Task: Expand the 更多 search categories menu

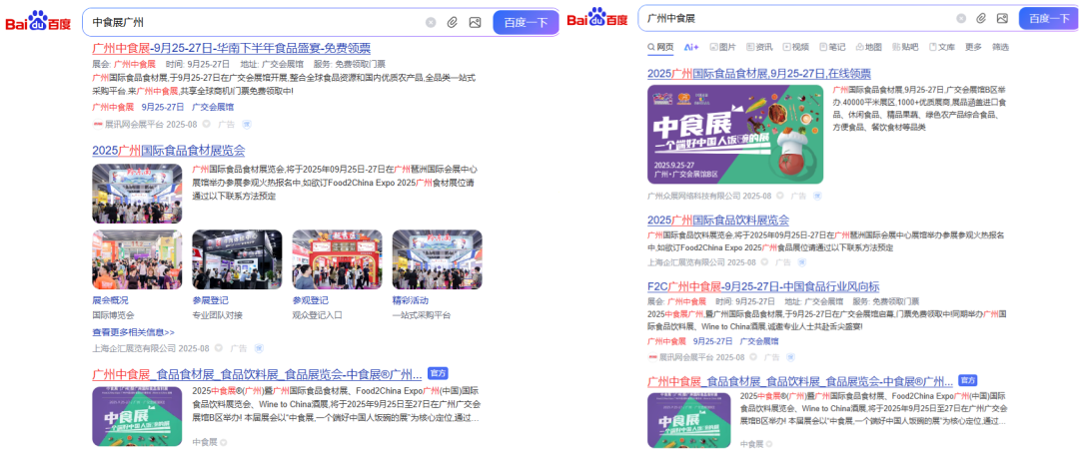Action: 973,47
